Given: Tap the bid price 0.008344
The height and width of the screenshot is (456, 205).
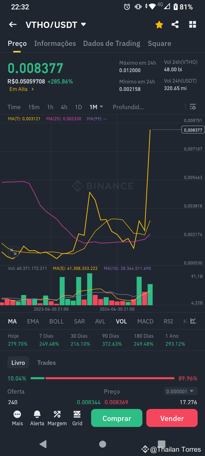Looking at the screenshot, I should click(89, 402).
